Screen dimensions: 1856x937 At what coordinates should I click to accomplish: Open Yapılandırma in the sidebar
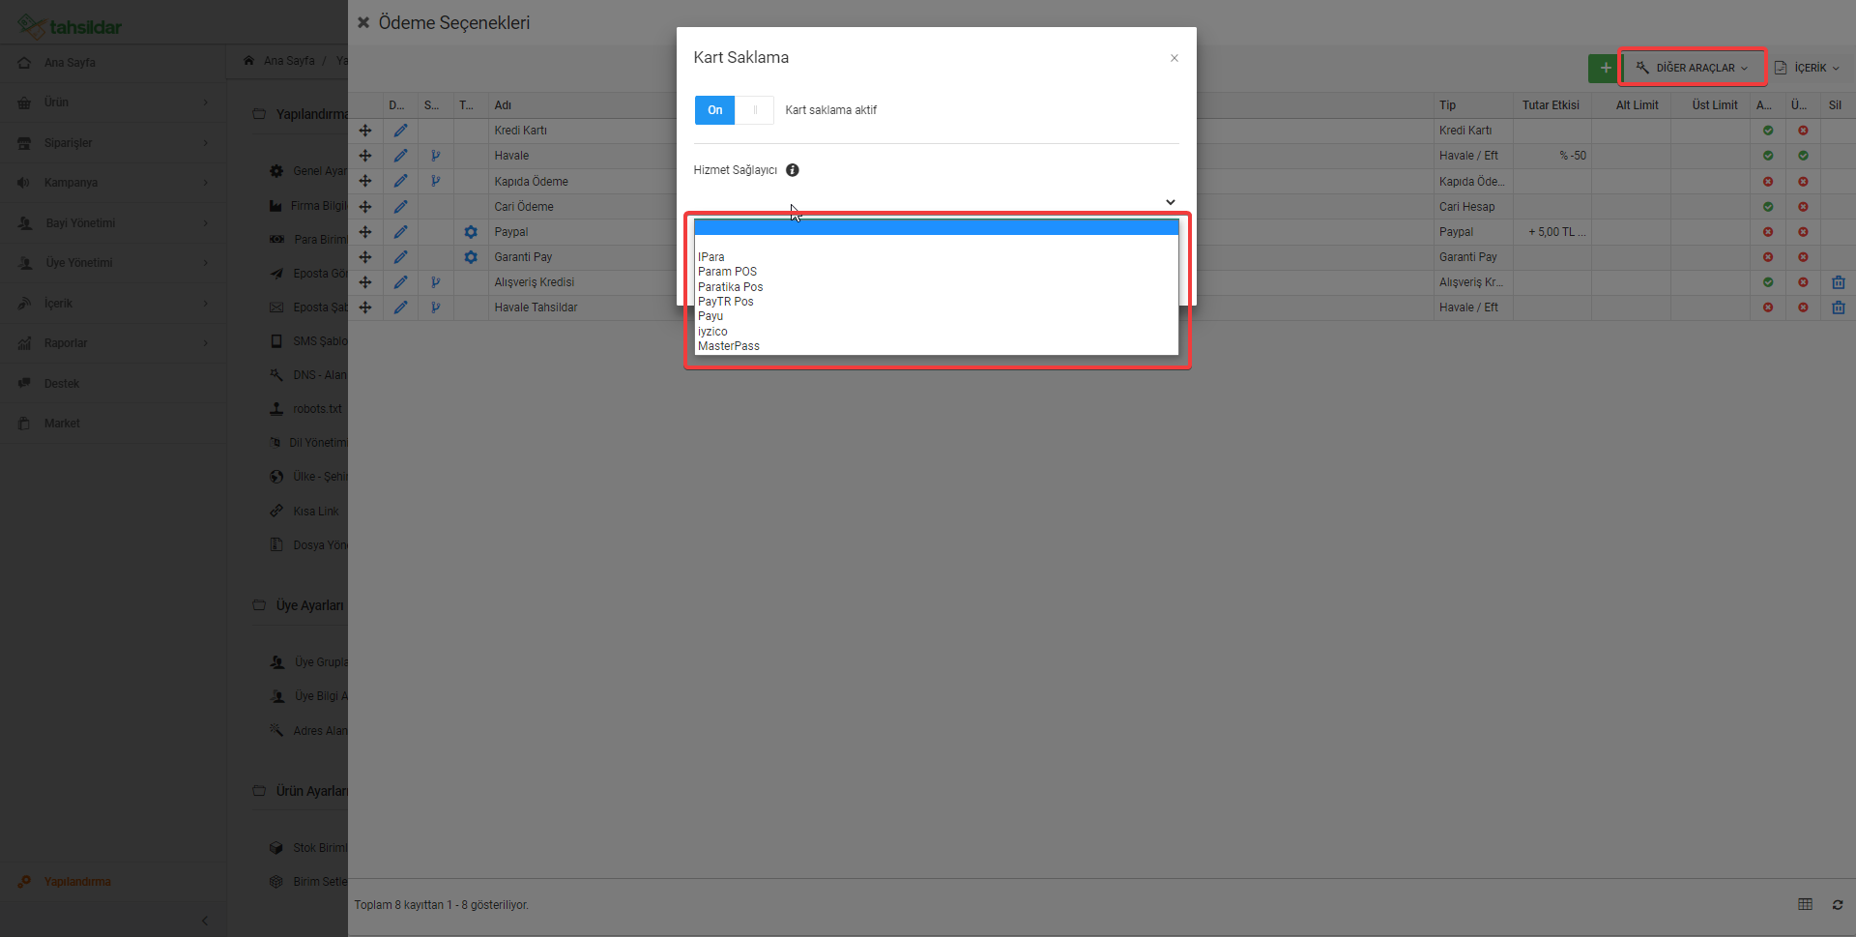pyautogui.click(x=113, y=882)
